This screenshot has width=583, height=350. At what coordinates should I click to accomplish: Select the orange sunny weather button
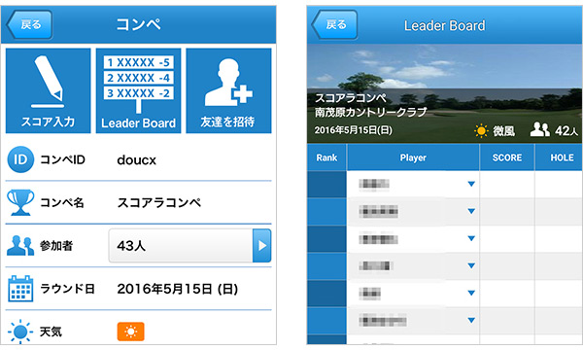(130, 332)
